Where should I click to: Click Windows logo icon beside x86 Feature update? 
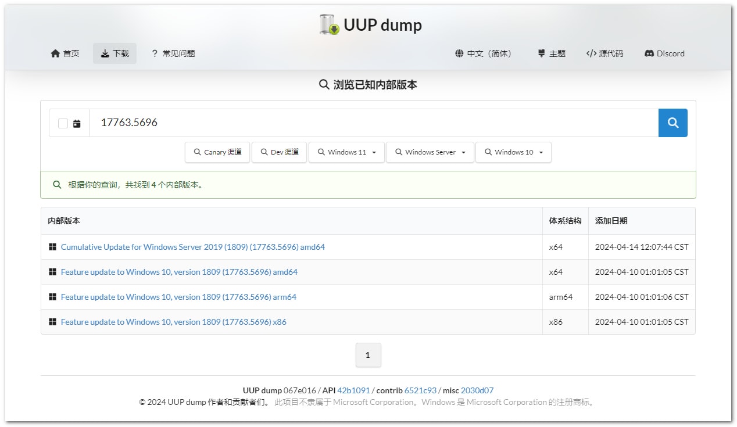pyautogui.click(x=53, y=322)
